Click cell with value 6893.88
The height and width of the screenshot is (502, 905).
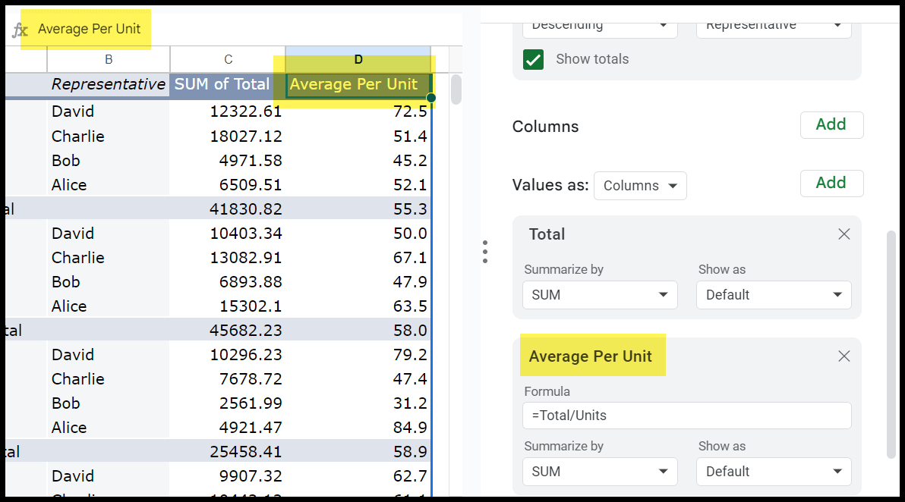[x=228, y=281]
